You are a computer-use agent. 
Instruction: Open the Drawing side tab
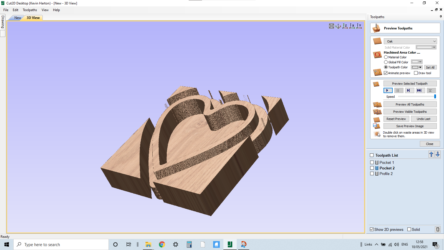click(3, 22)
